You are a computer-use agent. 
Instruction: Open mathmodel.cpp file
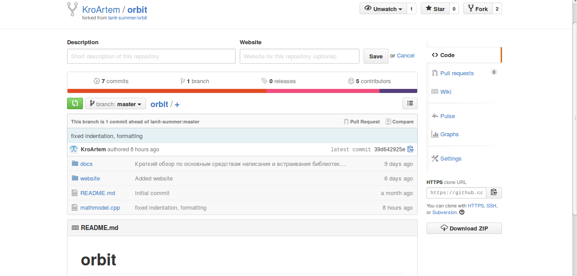(100, 207)
